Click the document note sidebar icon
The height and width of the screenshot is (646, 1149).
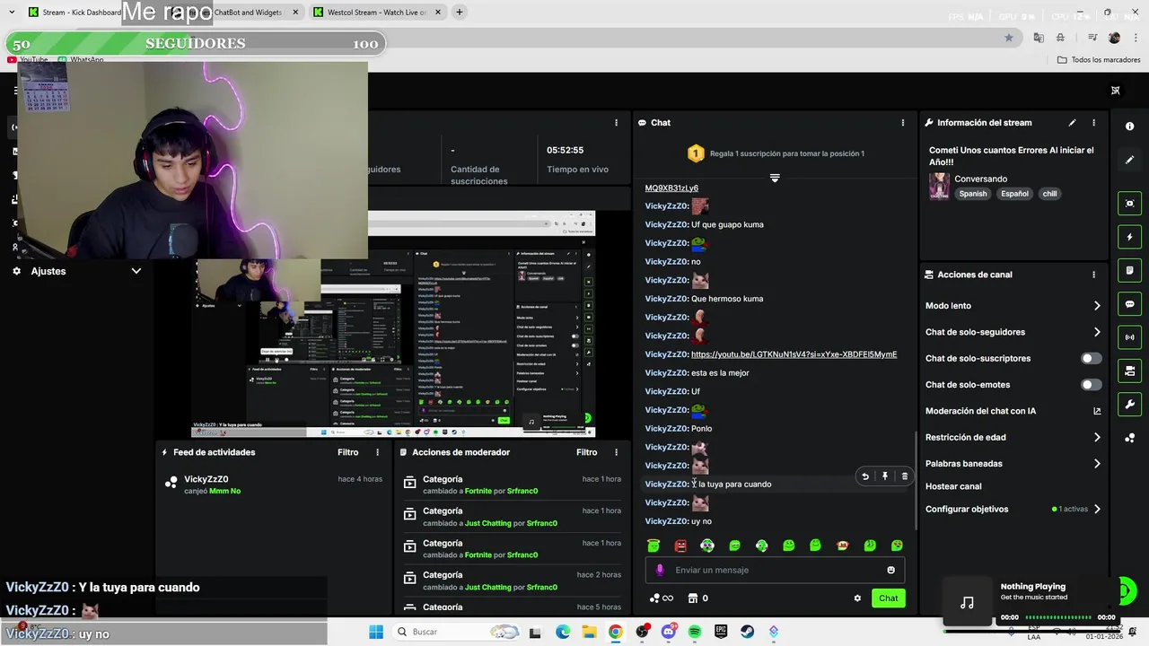tap(1129, 270)
